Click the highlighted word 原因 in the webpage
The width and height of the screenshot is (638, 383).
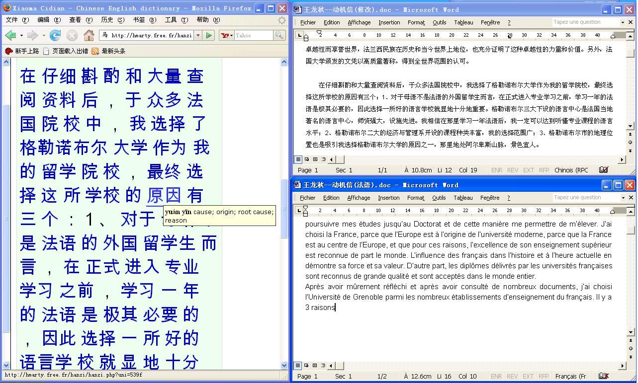coord(164,195)
